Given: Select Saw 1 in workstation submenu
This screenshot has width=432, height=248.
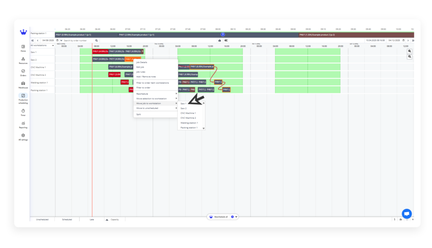Looking at the screenshot, I should pyautogui.click(x=184, y=103).
